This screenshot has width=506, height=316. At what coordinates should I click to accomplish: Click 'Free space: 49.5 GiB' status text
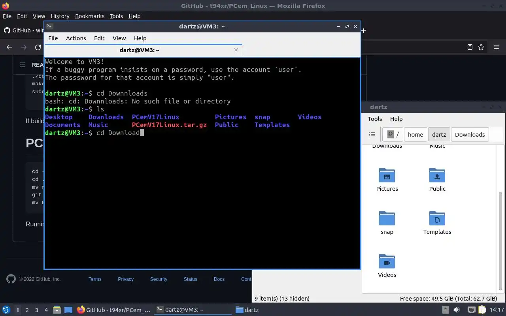pyautogui.click(x=448, y=299)
